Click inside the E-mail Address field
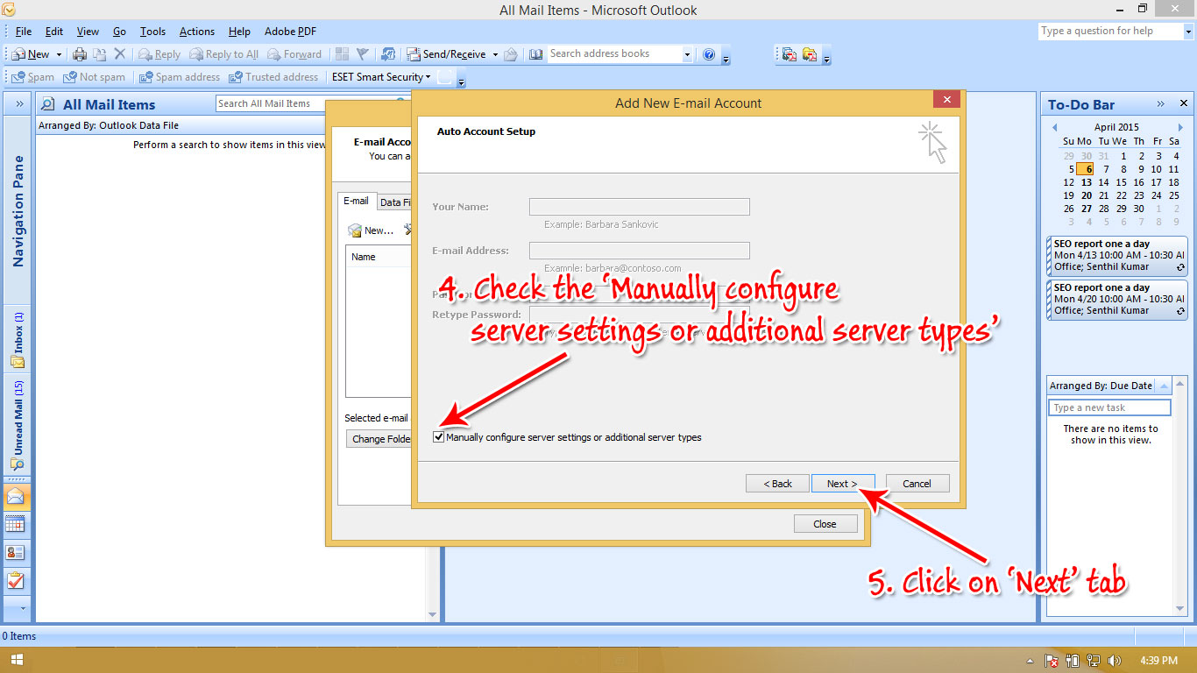The width and height of the screenshot is (1197, 673). (639, 250)
